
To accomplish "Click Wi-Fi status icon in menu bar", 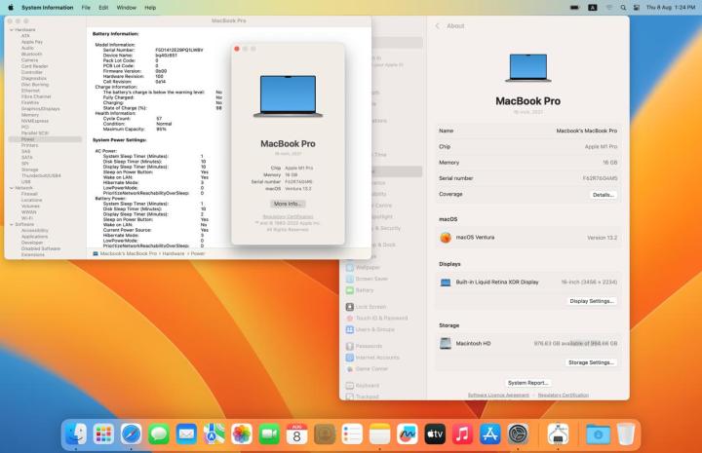I will pos(608,8).
